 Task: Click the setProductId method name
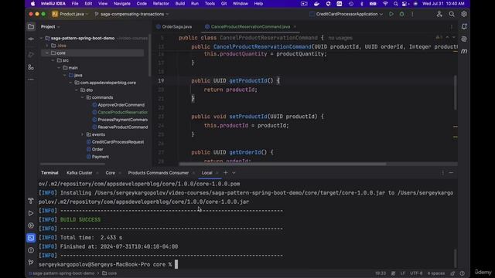point(247,117)
